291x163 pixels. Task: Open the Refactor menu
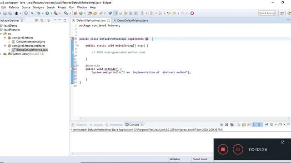(x=14, y=7)
